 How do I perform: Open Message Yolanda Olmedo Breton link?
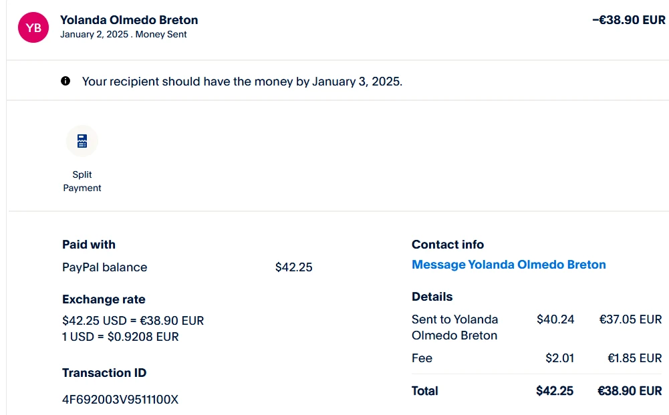click(x=509, y=265)
